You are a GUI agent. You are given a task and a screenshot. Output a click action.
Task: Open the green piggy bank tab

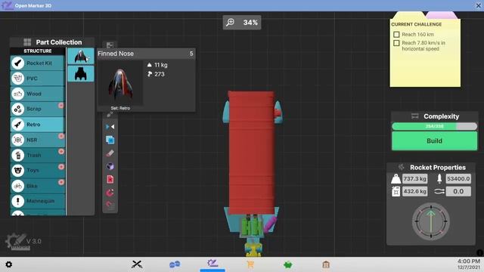[288, 264]
